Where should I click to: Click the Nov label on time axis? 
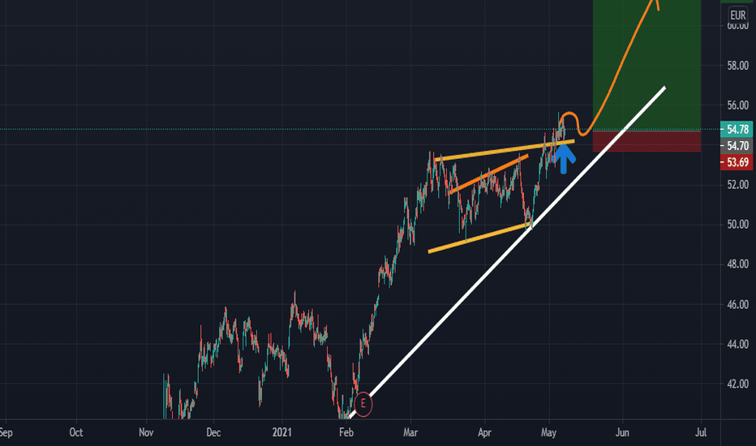tap(146, 432)
